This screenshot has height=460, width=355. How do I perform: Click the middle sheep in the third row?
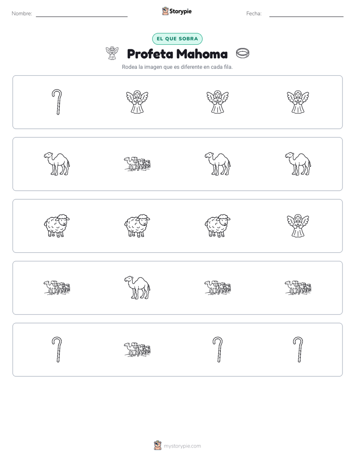coord(137,226)
